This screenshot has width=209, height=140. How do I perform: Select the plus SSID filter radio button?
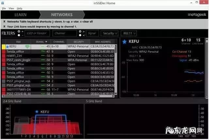point(19,31)
